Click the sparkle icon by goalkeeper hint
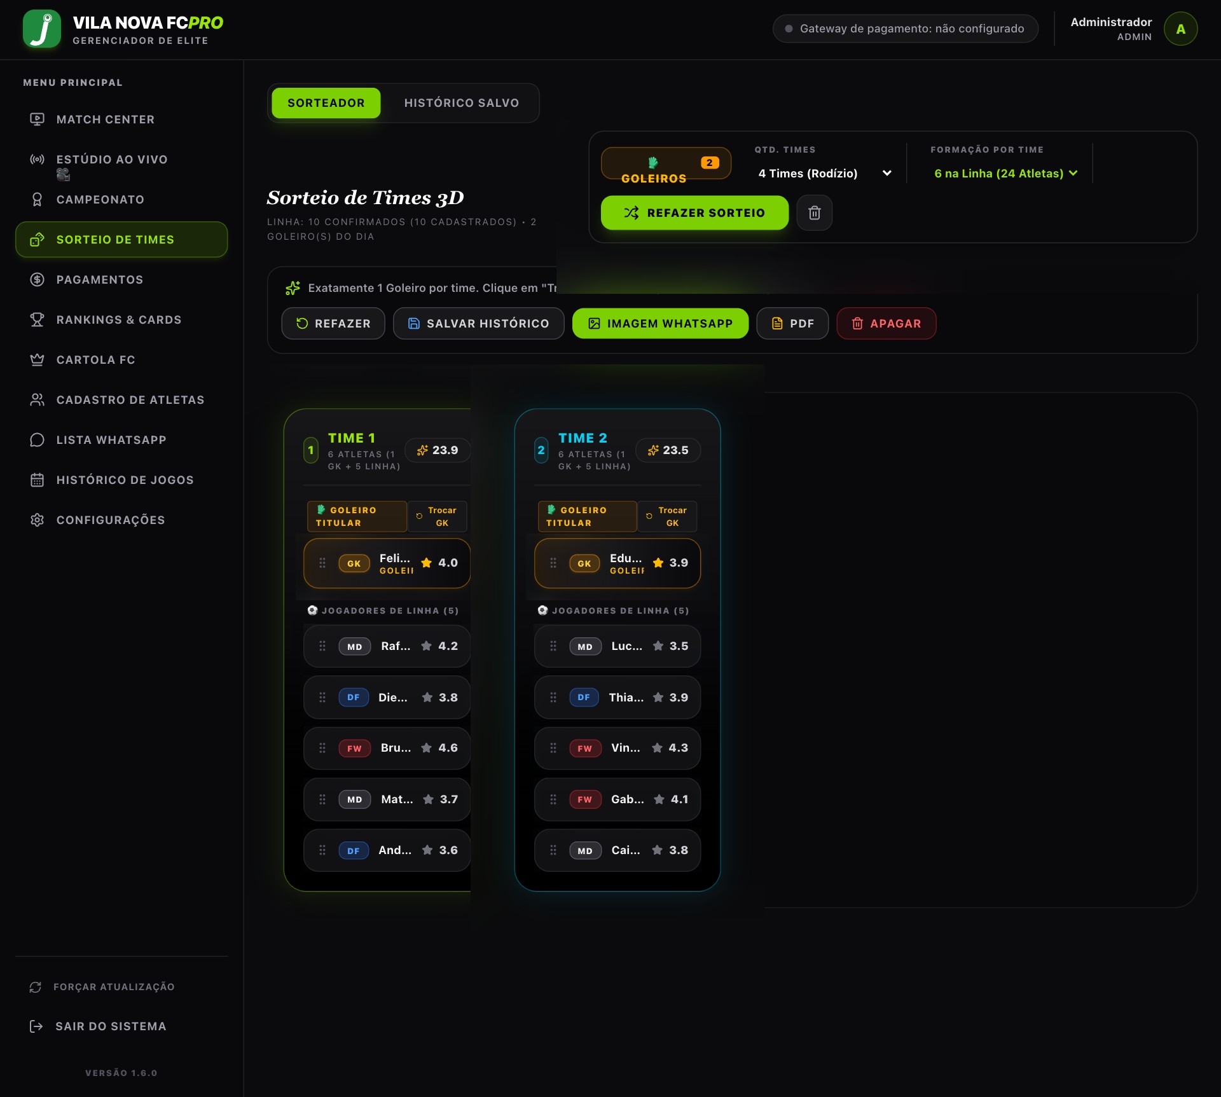The height and width of the screenshot is (1097, 1221). [x=293, y=288]
